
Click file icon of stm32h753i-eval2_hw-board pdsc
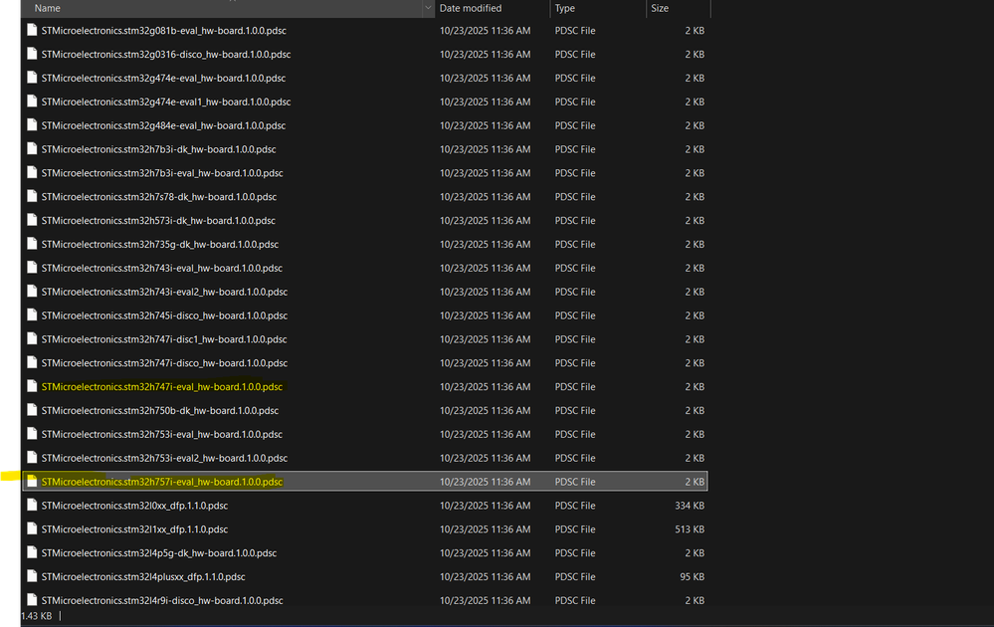tap(32, 458)
